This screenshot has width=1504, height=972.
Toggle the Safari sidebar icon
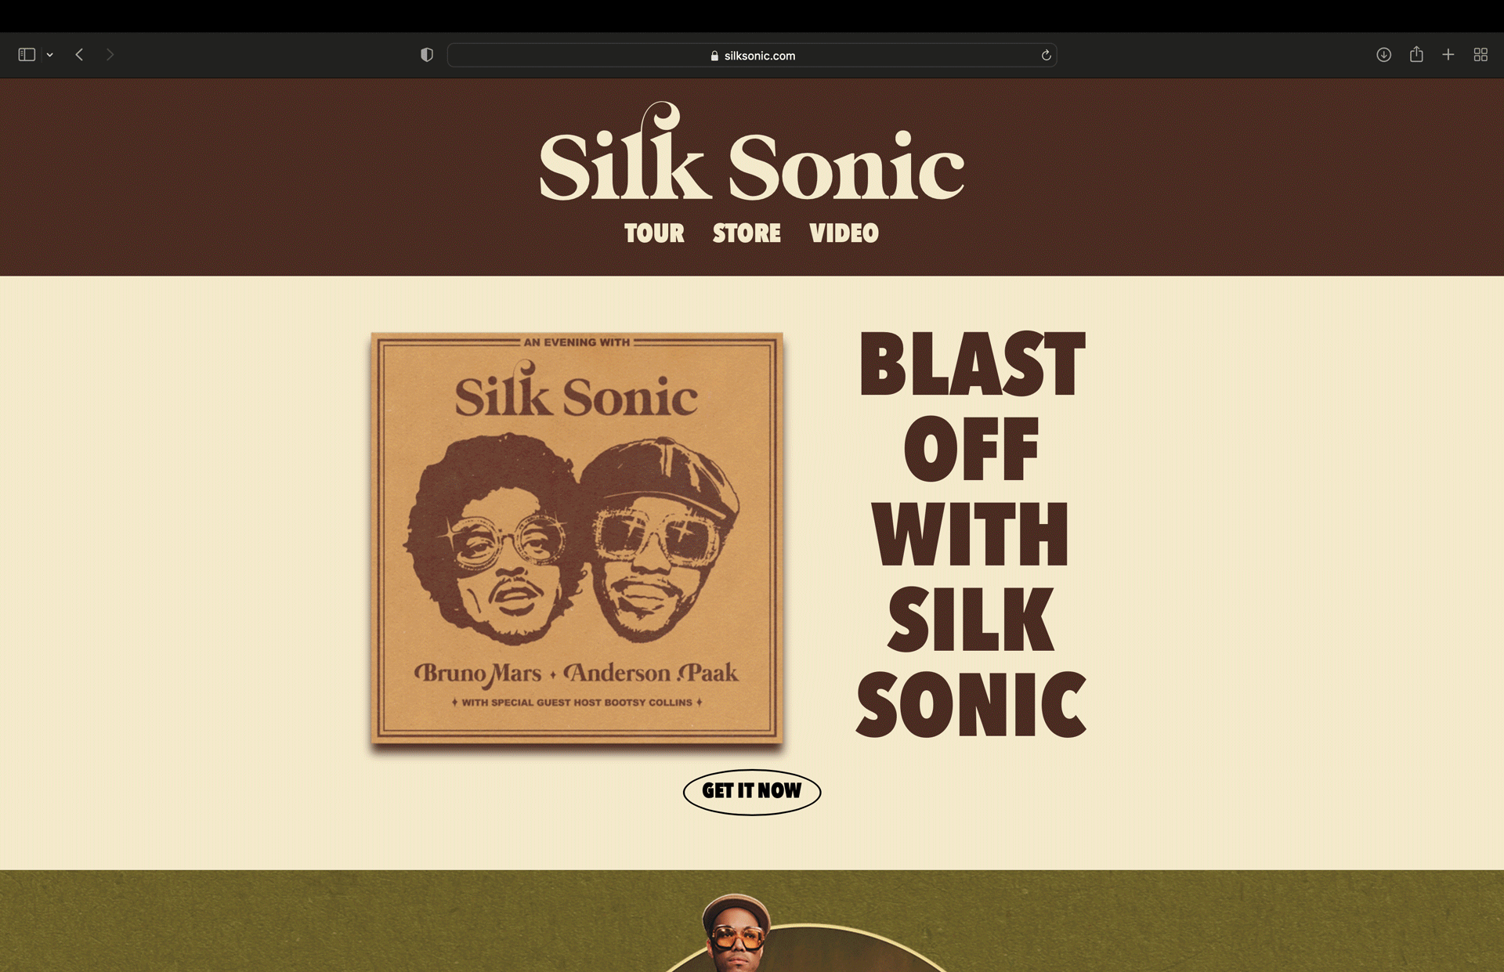27,55
